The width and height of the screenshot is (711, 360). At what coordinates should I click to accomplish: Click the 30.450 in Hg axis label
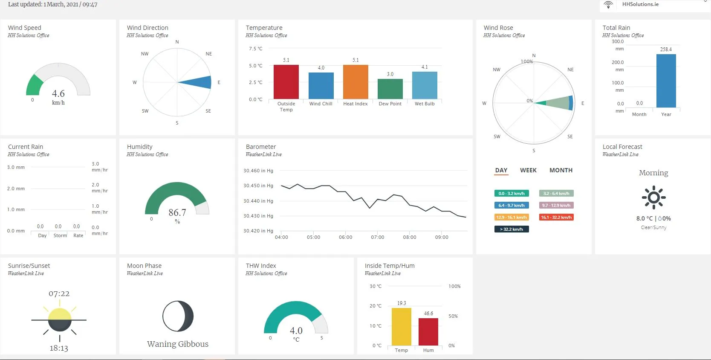[x=258, y=186]
